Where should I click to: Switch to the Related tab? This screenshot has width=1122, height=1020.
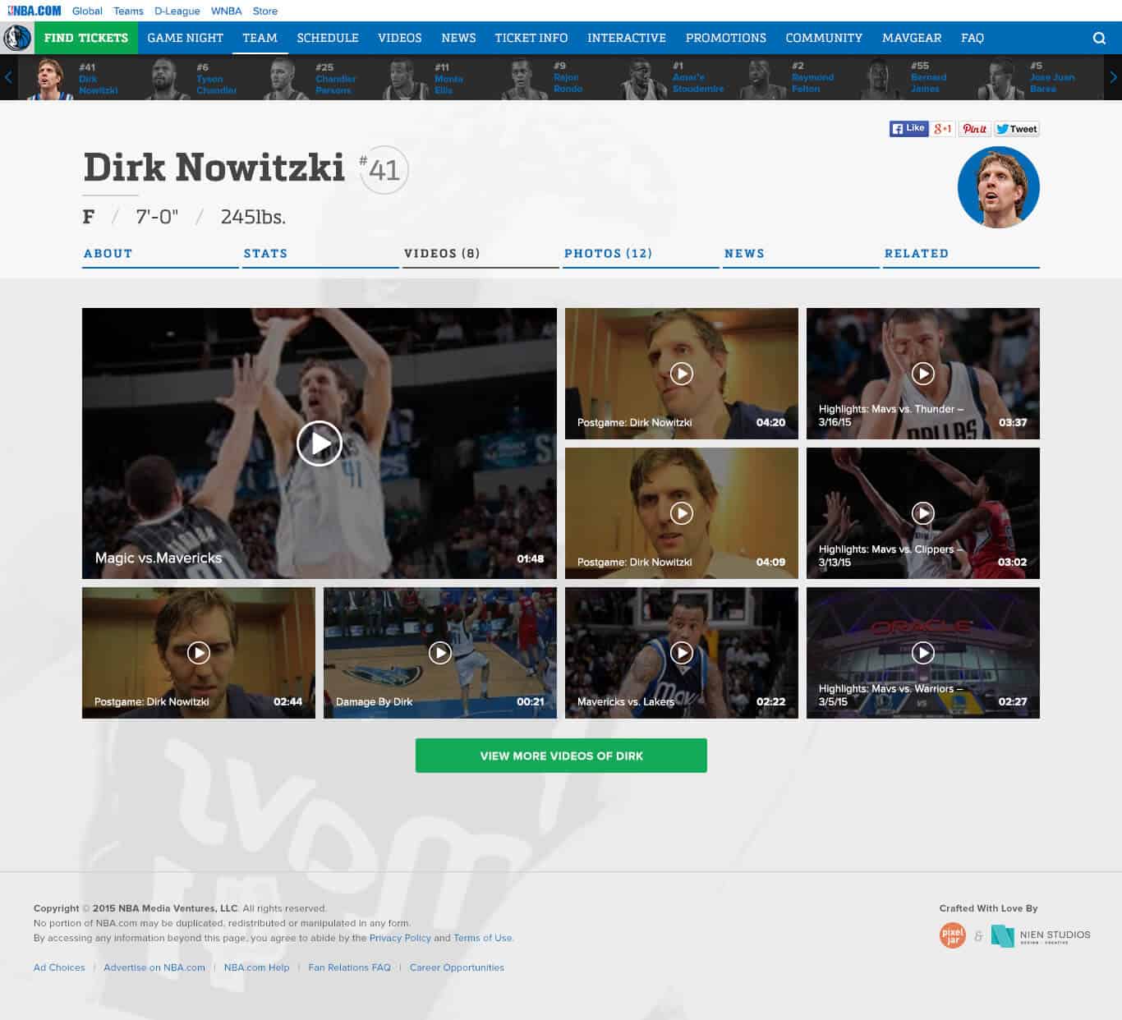(x=961, y=255)
